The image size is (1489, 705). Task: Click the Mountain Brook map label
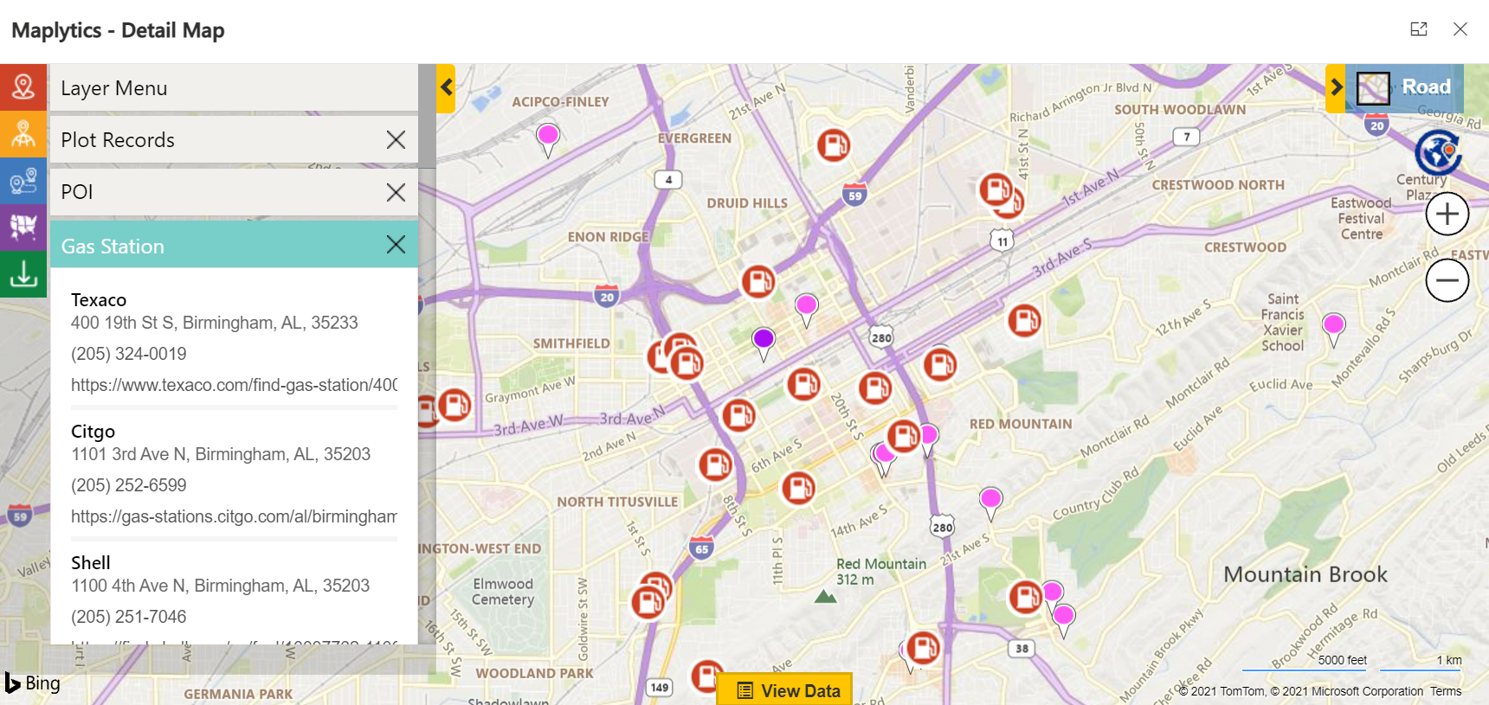tap(1305, 574)
